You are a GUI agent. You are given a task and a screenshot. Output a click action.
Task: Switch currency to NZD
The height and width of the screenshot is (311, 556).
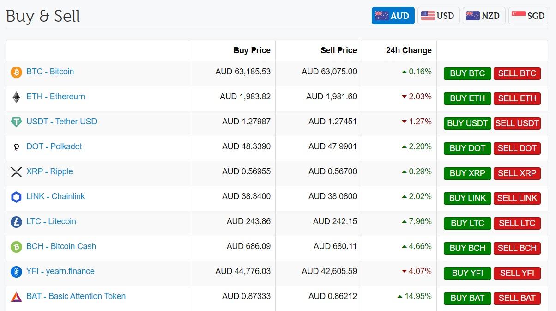484,16
